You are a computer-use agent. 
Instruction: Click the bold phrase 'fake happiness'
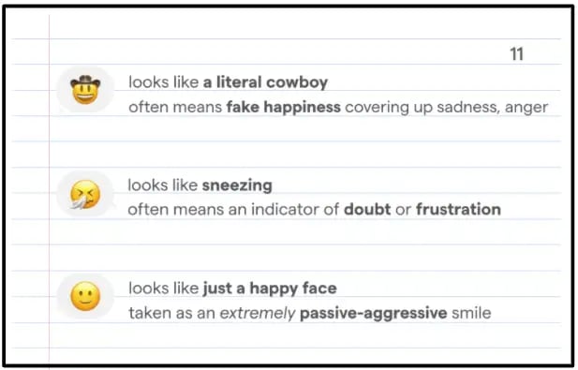pos(284,107)
